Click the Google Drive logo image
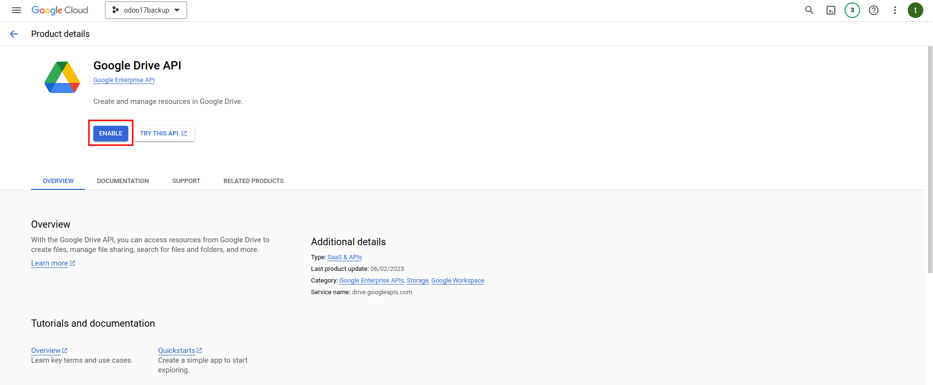 [x=62, y=77]
